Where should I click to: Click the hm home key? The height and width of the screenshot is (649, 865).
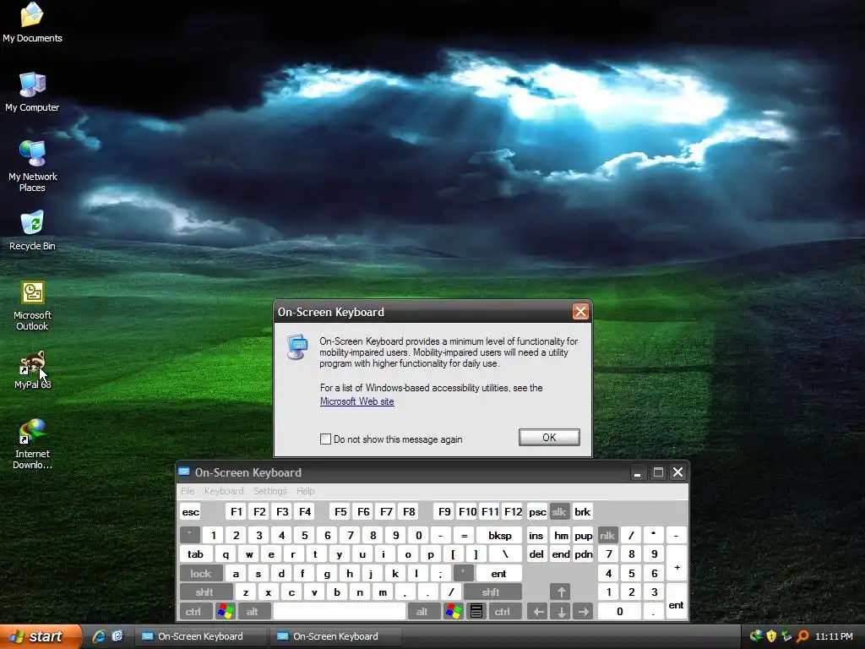[x=561, y=535]
